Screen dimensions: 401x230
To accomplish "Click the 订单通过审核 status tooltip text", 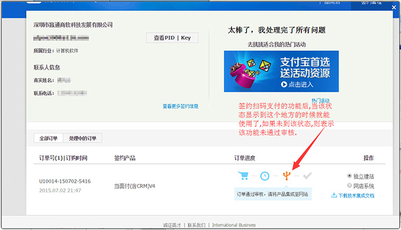I will pos(272,194).
